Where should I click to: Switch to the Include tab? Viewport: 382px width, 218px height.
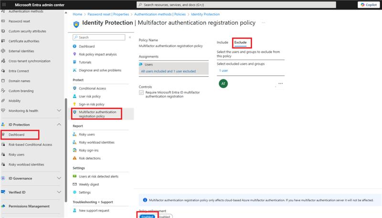223,42
